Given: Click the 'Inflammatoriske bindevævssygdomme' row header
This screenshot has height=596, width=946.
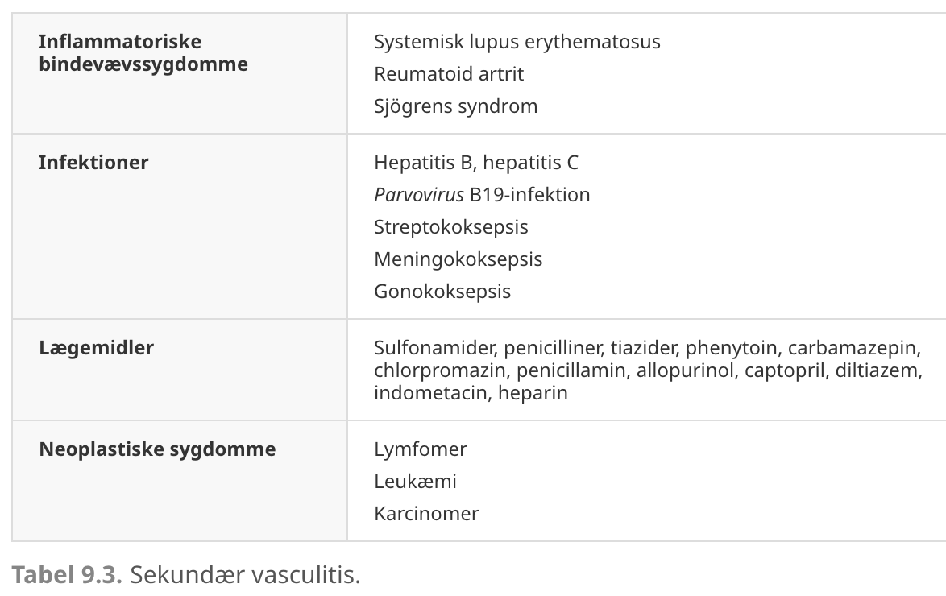Looking at the screenshot, I should [x=143, y=53].
